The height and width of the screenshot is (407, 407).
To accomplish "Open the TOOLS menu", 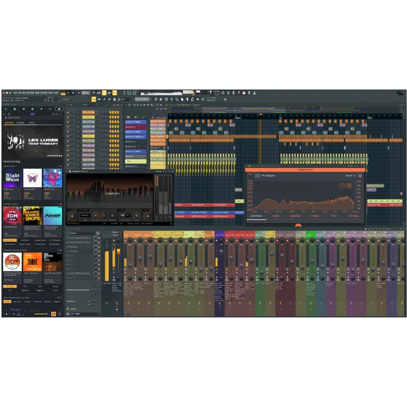I will 51,93.
